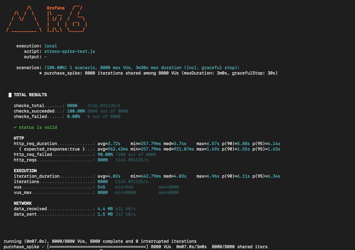Click the 'TOTAL RESULTS' heading
Viewport: 355px width, 250px height.
pos(30,95)
